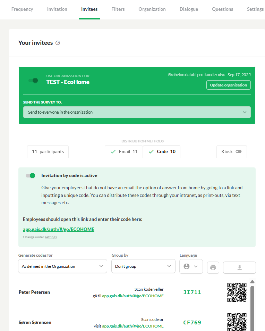Toggle Invitation by code active switch

coord(31,176)
